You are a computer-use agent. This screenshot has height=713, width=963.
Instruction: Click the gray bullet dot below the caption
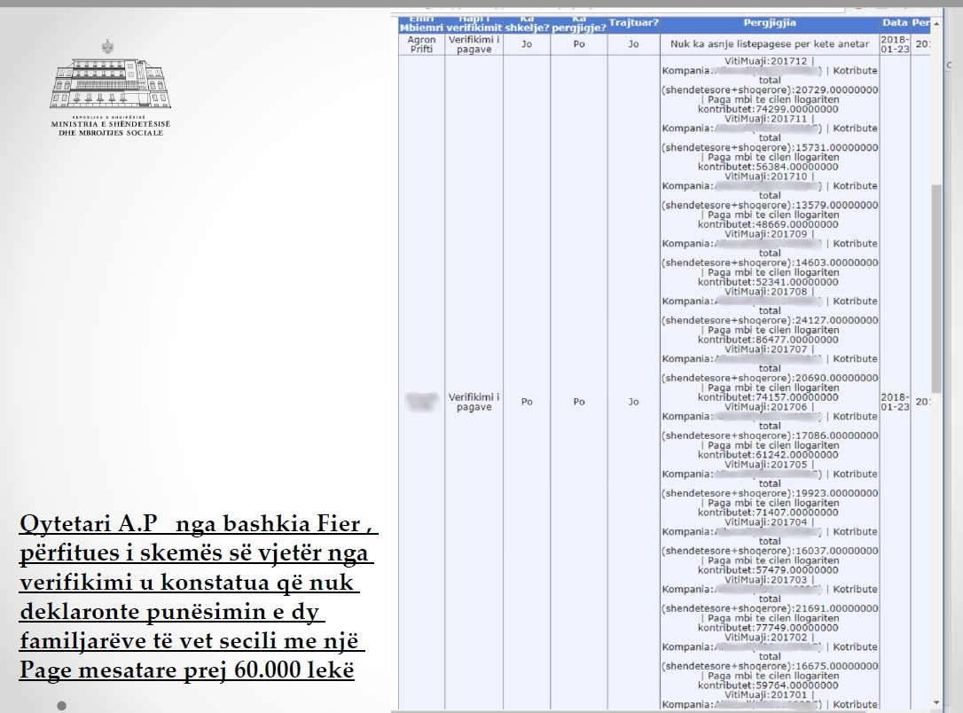tap(62, 706)
